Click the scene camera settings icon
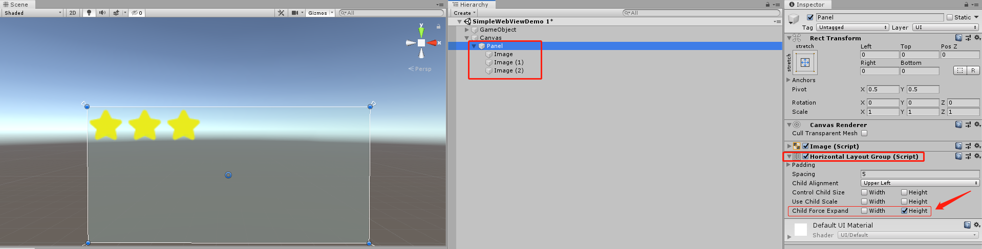This screenshot has height=249, width=982. pyautogui.click(x=295, y=13)
